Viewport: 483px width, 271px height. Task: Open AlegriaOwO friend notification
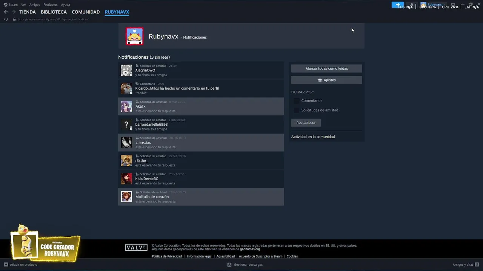coord(201,70)
